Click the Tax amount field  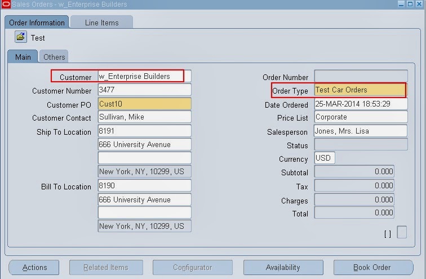(x=354, y=186)
